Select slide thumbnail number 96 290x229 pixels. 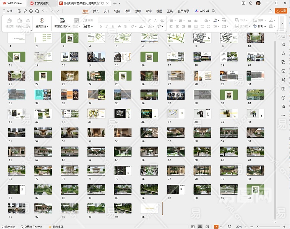pyautogui.click(x=149, y=208)
